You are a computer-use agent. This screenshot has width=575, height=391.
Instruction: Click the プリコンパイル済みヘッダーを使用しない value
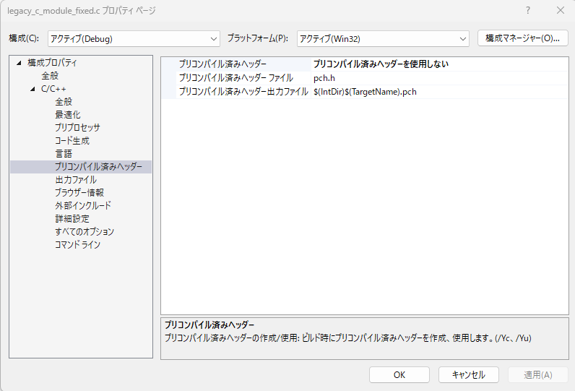tap(381, 64)
